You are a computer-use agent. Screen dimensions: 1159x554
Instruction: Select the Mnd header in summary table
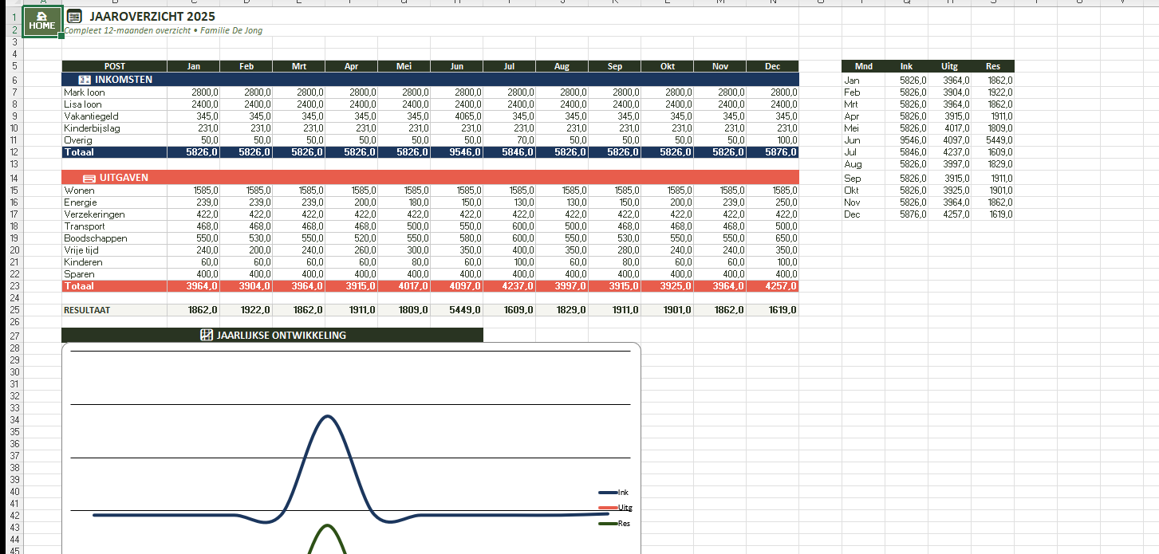coord(863,66)
